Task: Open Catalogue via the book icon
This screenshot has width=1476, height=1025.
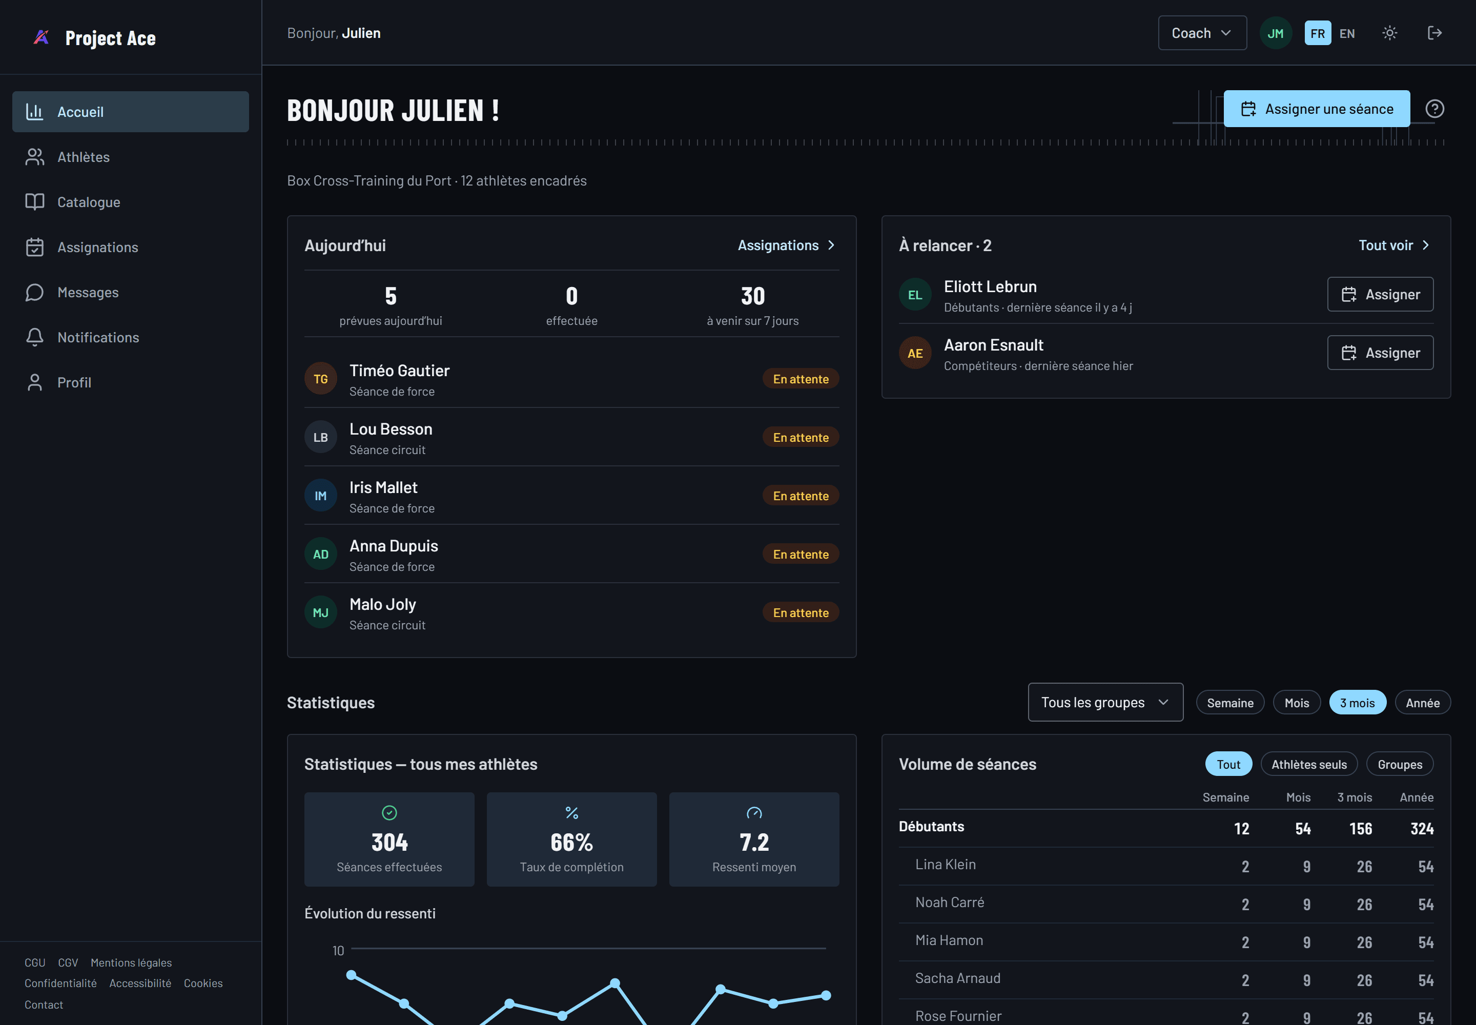Action: click(x=35, y=201)
